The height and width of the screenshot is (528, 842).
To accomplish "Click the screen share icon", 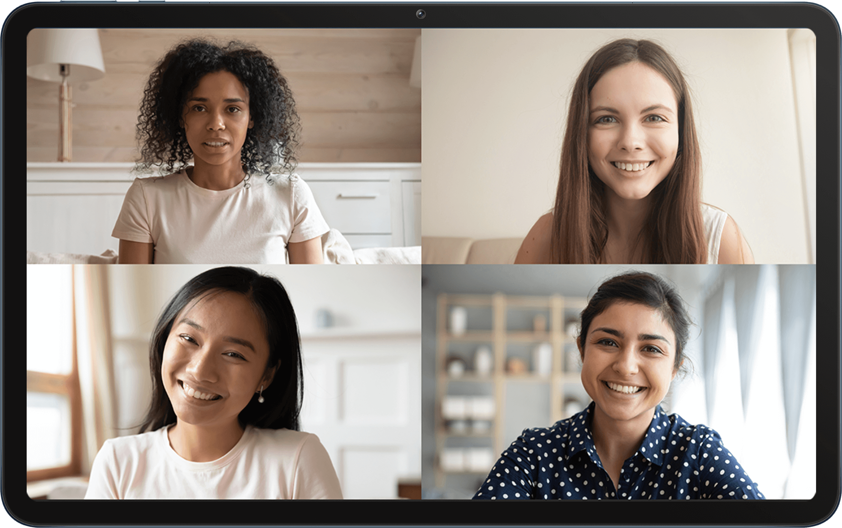I will coord(421,264).
